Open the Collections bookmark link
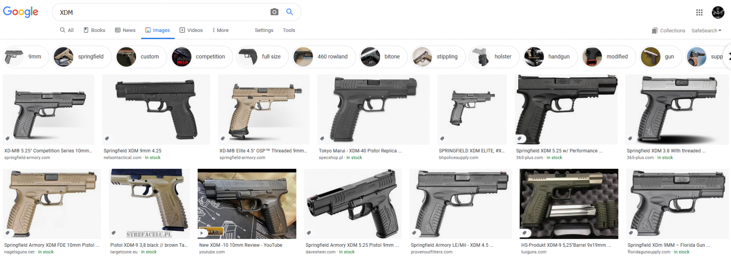Screen dimensions: 731x260 click(x=668, y=31)
